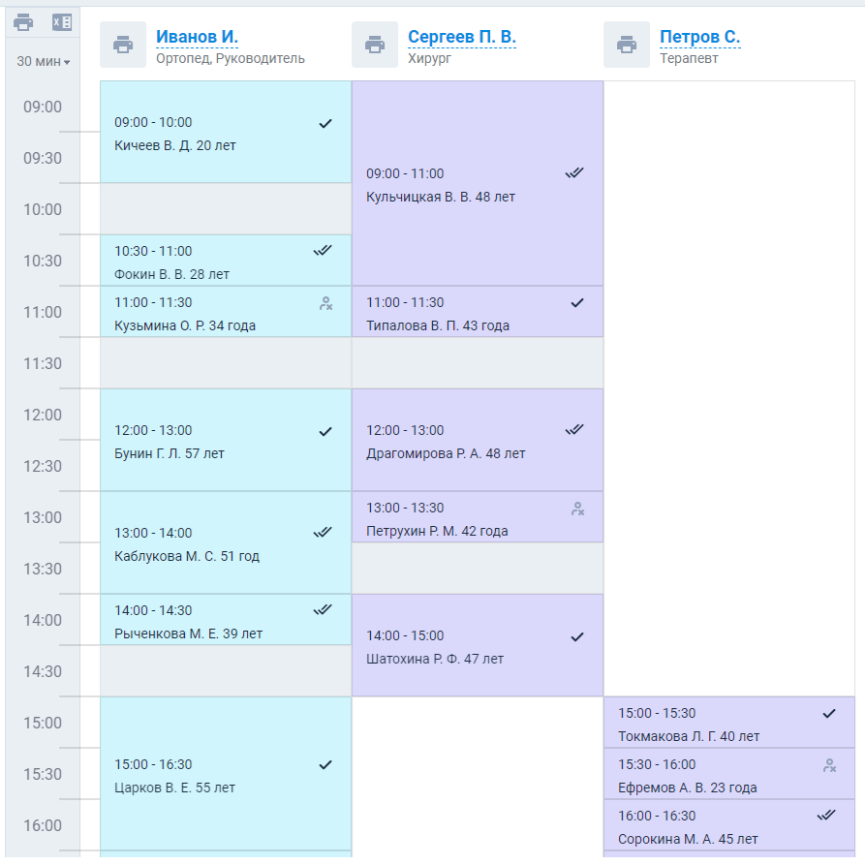Open the 30 мин interval dropdown
The width and height of the screenshot is (865, 865).
43,61
